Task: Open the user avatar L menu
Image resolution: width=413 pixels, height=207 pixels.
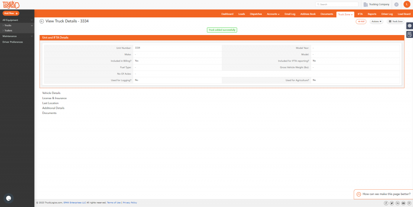Action: [407, 4]
